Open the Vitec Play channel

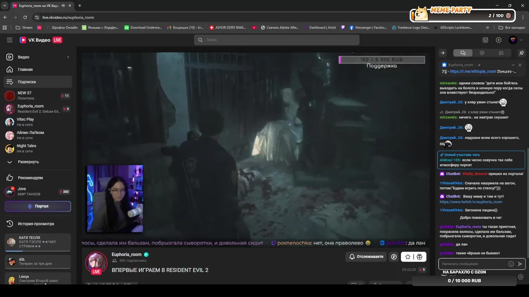[38, 122]
